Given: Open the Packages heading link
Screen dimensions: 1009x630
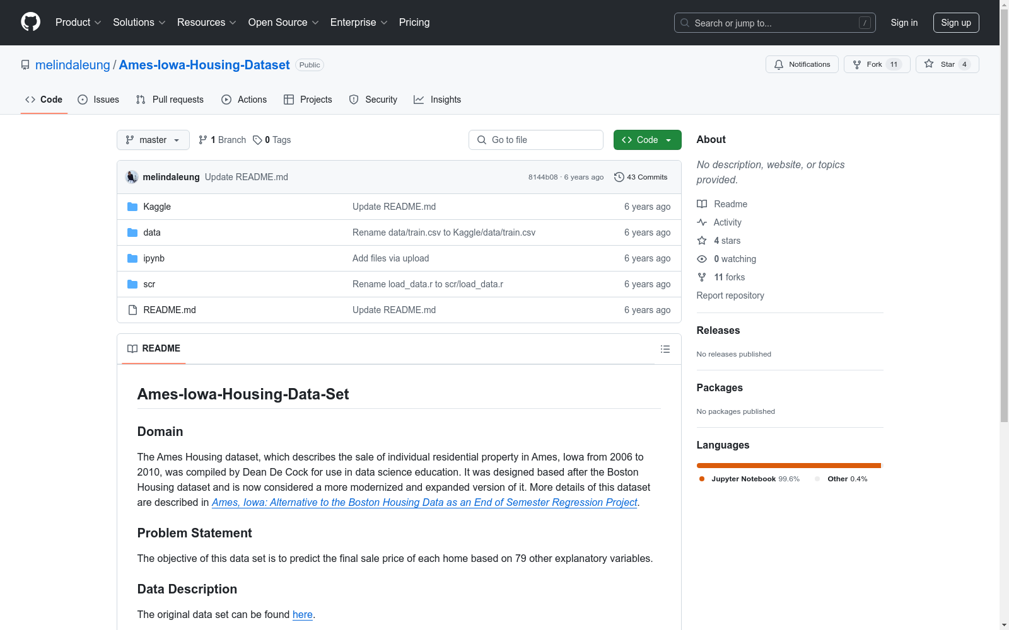Looking at the screenshot, I should (x=720, y=388).
